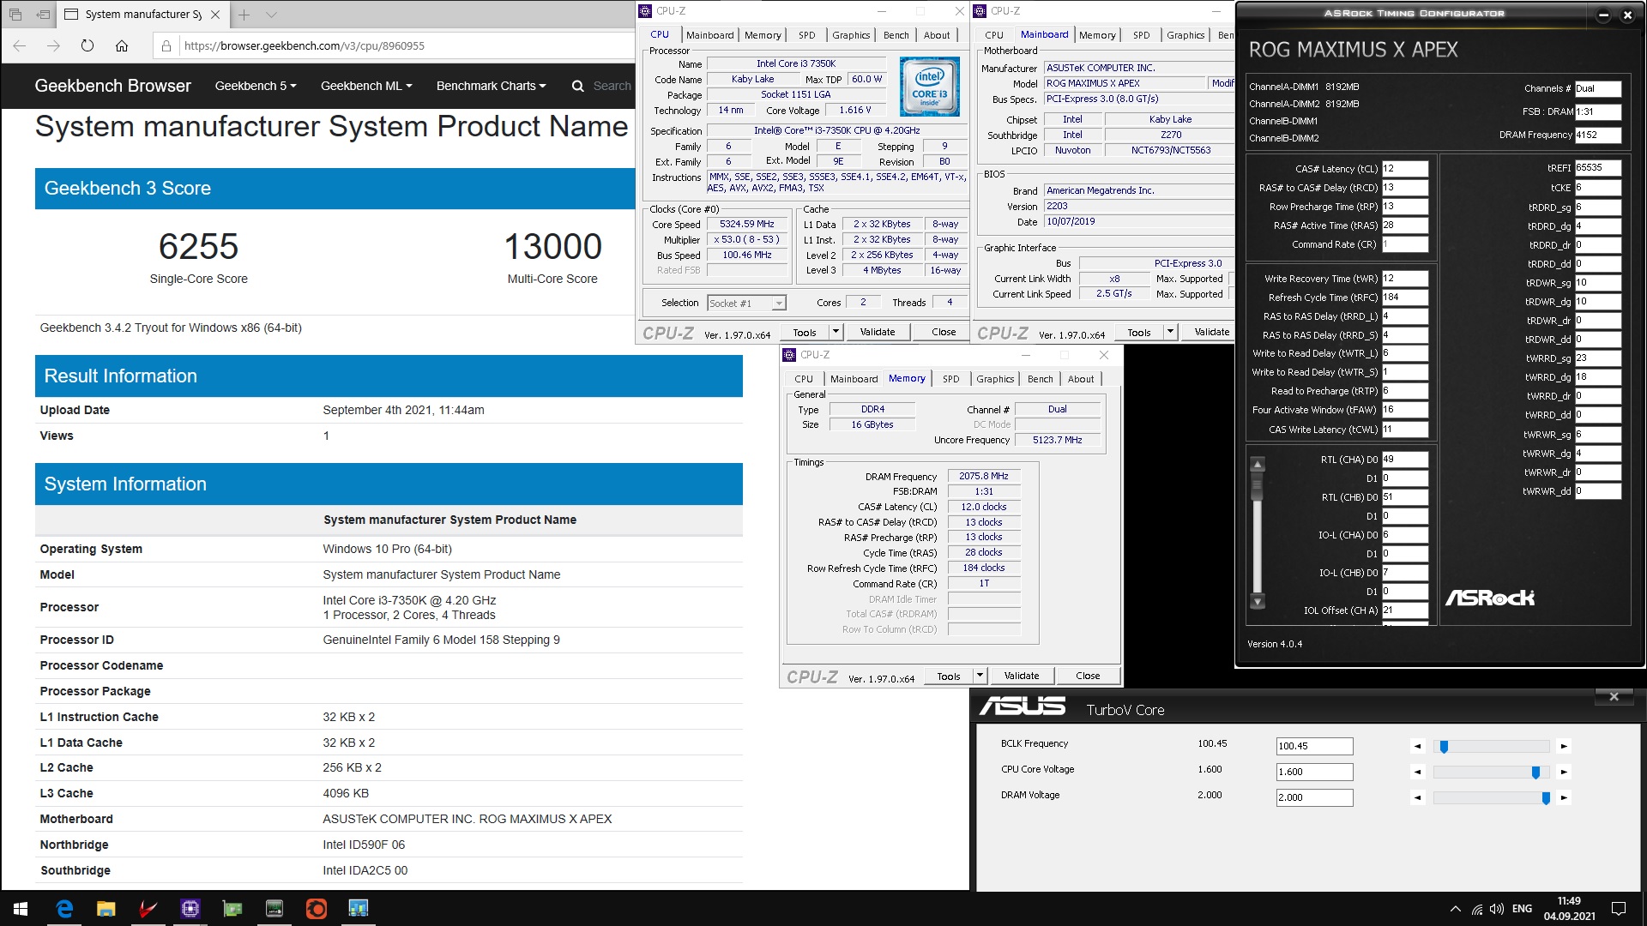Click the ASRock timing list scrollbar thumb
The image size is (1647, 926).
pos(1258,487)
